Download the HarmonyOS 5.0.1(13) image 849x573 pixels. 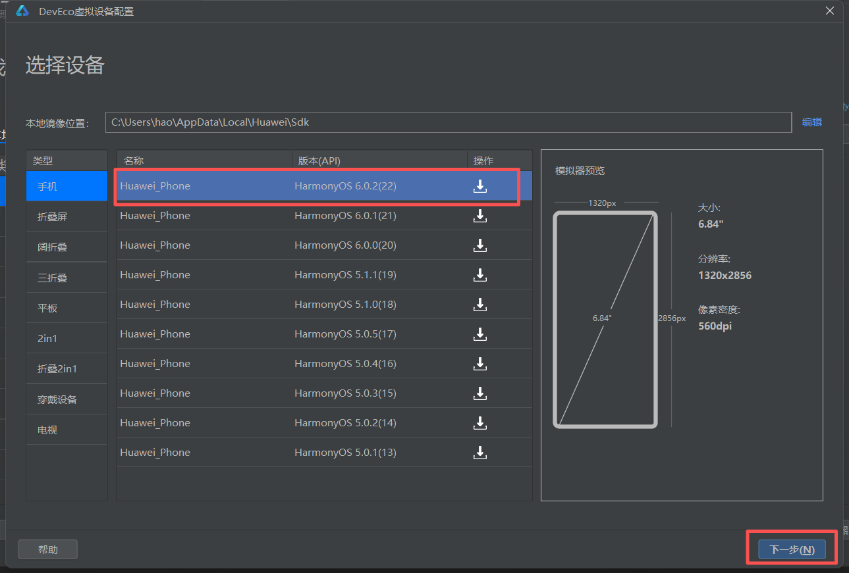480,453
